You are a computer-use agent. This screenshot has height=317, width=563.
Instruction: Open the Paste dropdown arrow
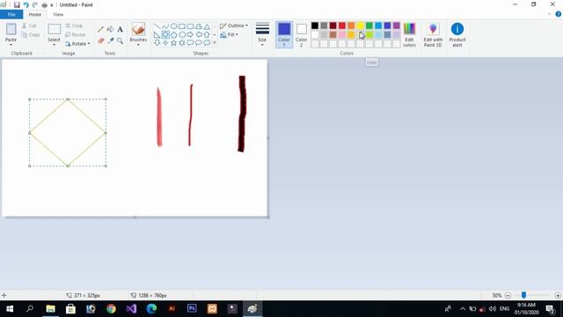pos(11,45)
